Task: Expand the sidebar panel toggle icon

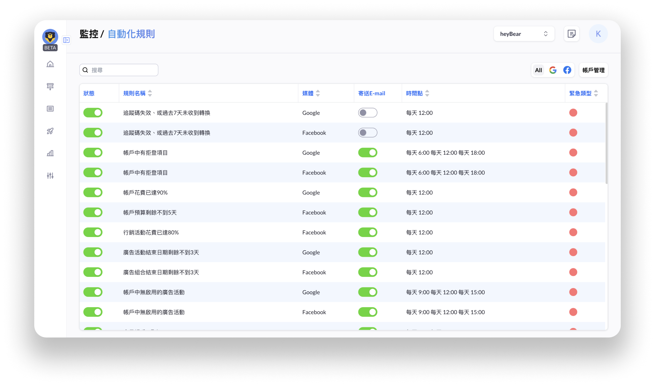Action: (x=67, y=40)
